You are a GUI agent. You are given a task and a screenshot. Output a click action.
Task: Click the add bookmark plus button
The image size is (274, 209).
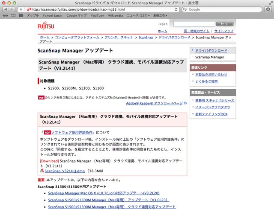21,9
